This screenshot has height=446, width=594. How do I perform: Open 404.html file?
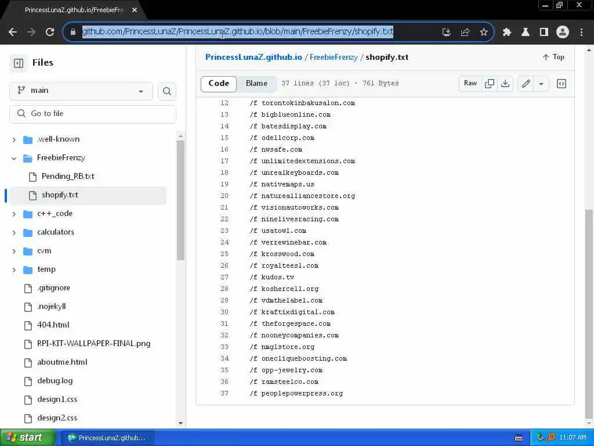pyautogui.click(x=53, y=325)
